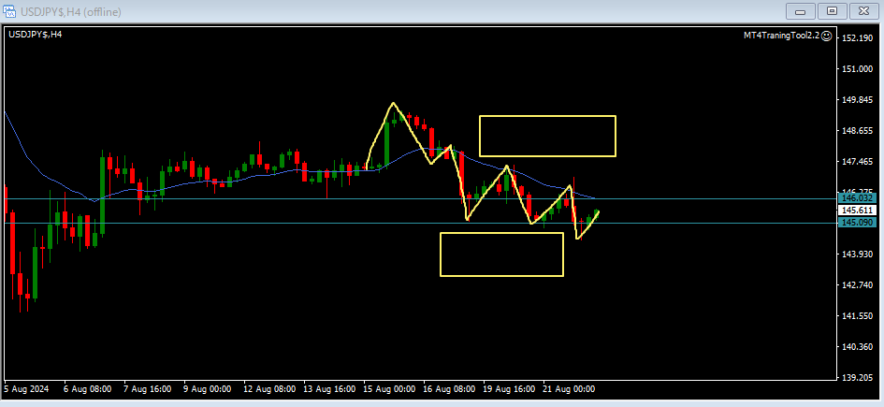Viewport: 884px width, 407px height.
Task: Select the lower yellow rectangle object
Action: 501,233
